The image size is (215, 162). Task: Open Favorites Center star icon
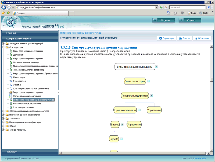tap(3, 13)
